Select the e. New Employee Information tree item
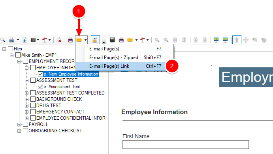This screenshot has width=273, height=154. point(71,74)
